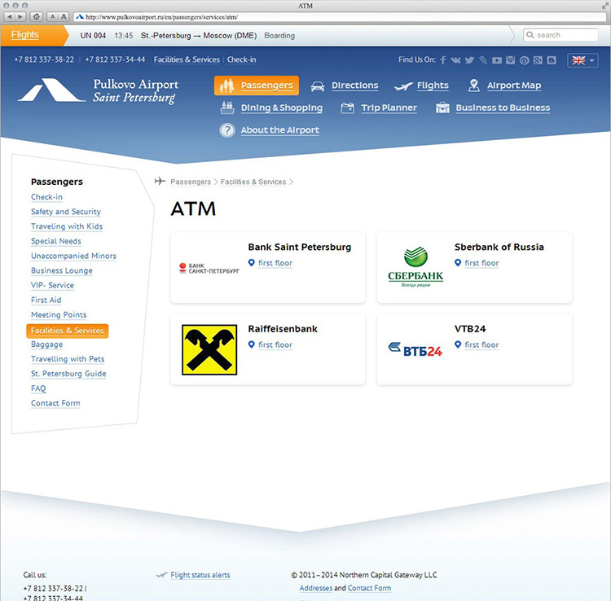
Task: Click the browser URL address bar
Action: [340, 17]
